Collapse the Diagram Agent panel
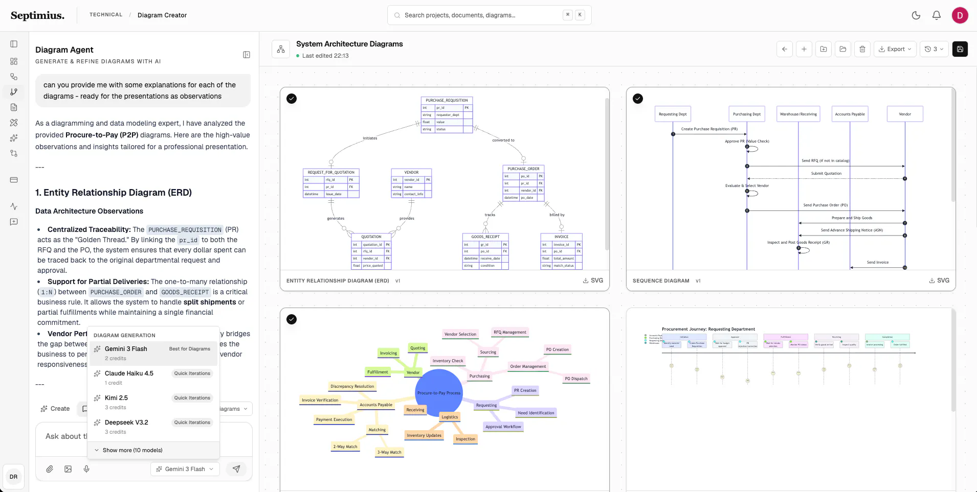The image size is (977, 492). [x=247, y=55]
